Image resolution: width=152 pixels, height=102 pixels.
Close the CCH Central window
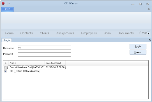148,4
